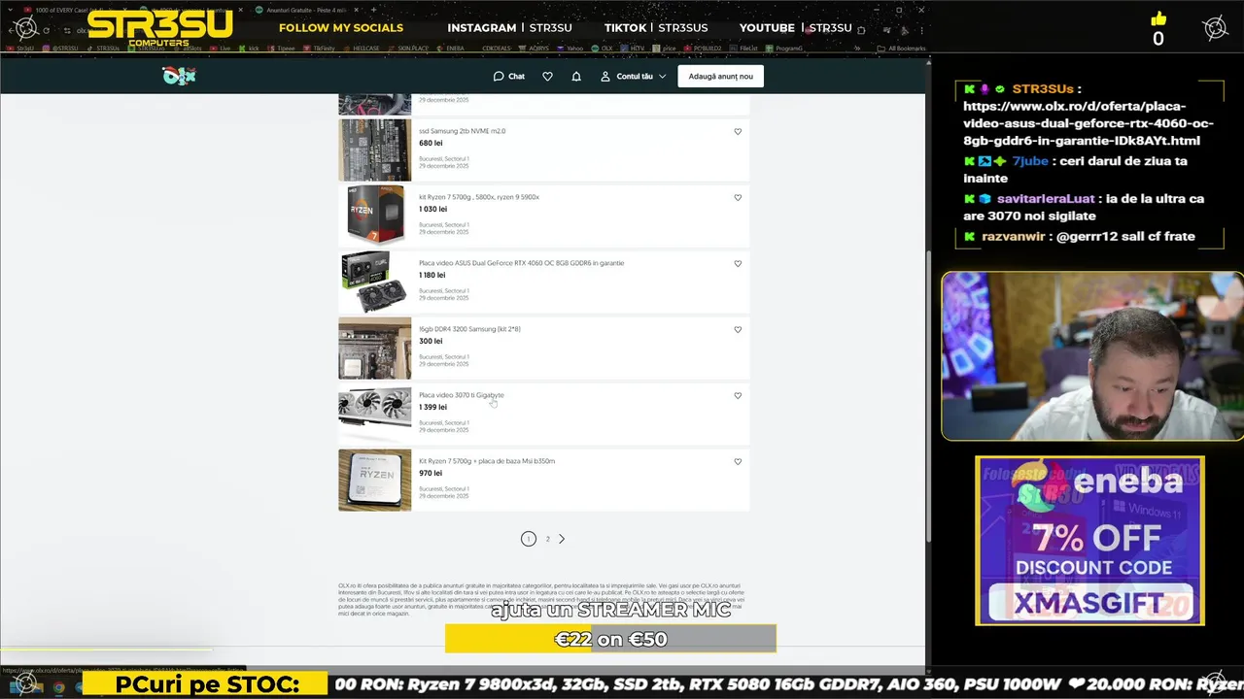Click the OLX logo in the site header
The image size is (1244, 699).
click(x=179, y=76)
